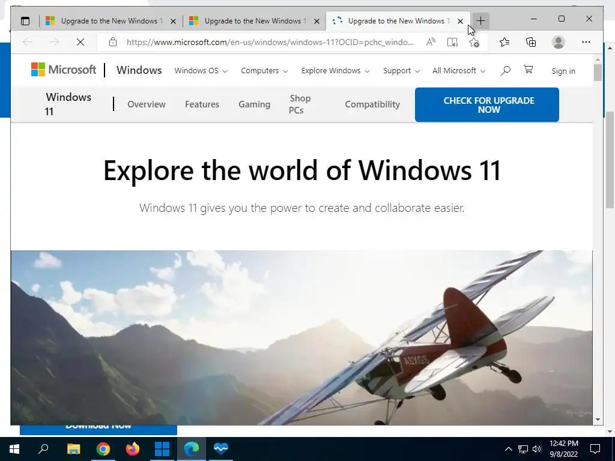Image resolution: width=615 pixels, height=461 pixels.
Task: Close the second Upgrade to the New Windows tab
Action: (317, 21)
